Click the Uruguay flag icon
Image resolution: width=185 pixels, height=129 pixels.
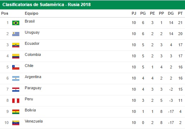coord(16,34)
